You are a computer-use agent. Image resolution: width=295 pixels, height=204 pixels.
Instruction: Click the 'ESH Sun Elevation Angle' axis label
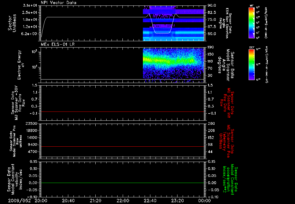pyautogui.click(x=225, y=23)
